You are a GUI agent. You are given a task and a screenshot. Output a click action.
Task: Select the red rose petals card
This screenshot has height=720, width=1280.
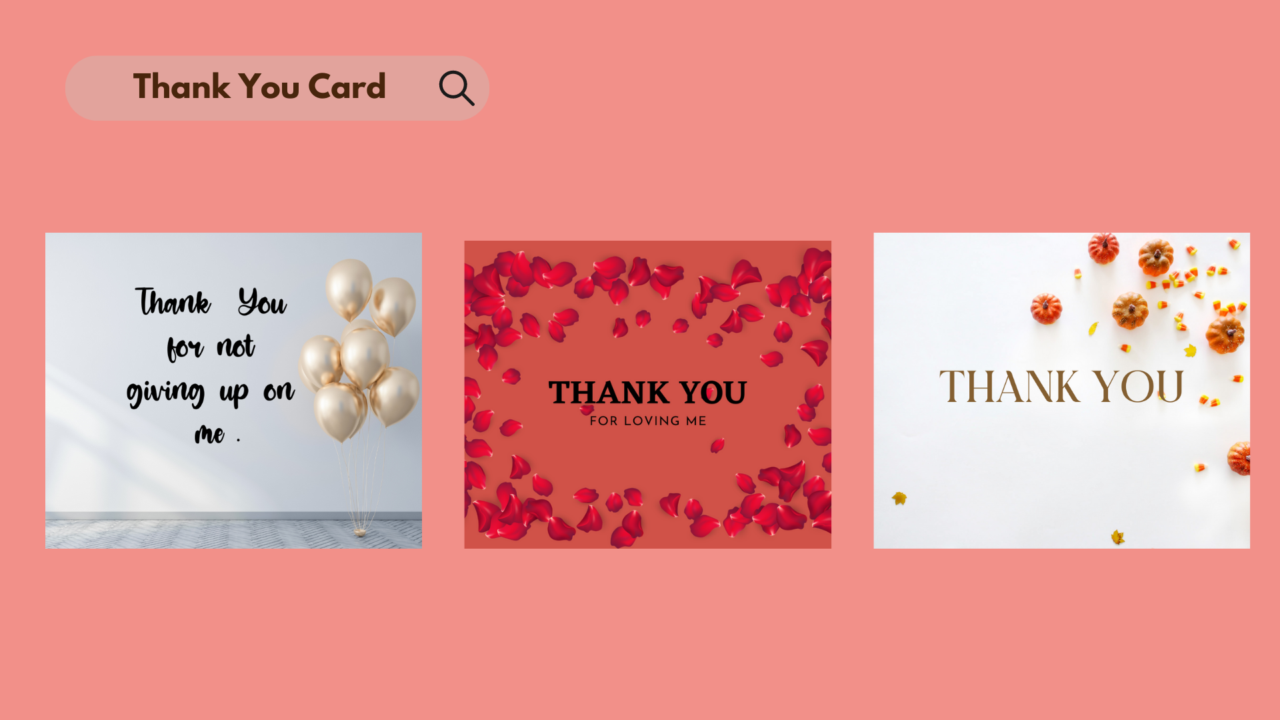647,395
